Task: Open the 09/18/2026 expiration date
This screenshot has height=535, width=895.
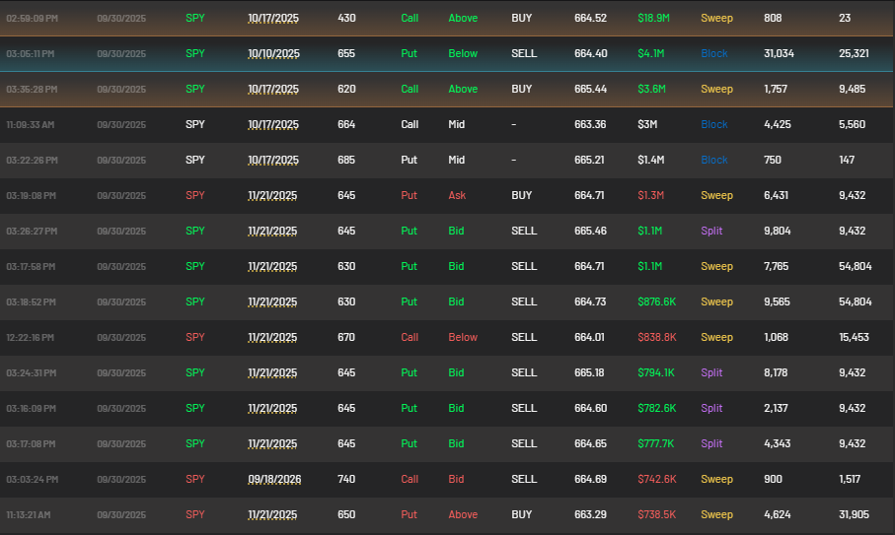Action: (274, 479)
